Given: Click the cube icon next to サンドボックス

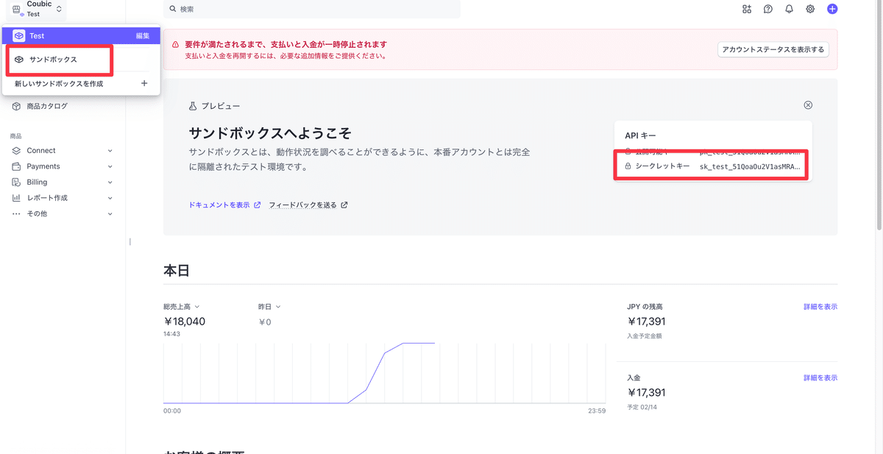Looking at the screenshot, I should 19,60.
